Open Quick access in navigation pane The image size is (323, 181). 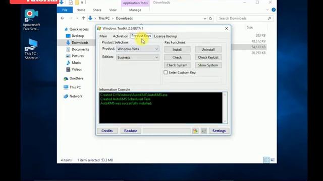click(x=77, y=29)
